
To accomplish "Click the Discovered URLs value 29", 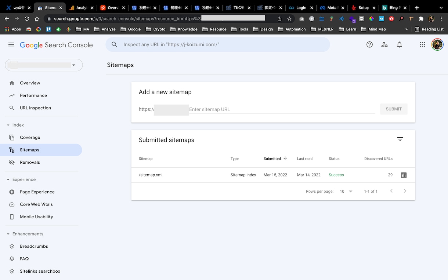I will coord(390,175).
